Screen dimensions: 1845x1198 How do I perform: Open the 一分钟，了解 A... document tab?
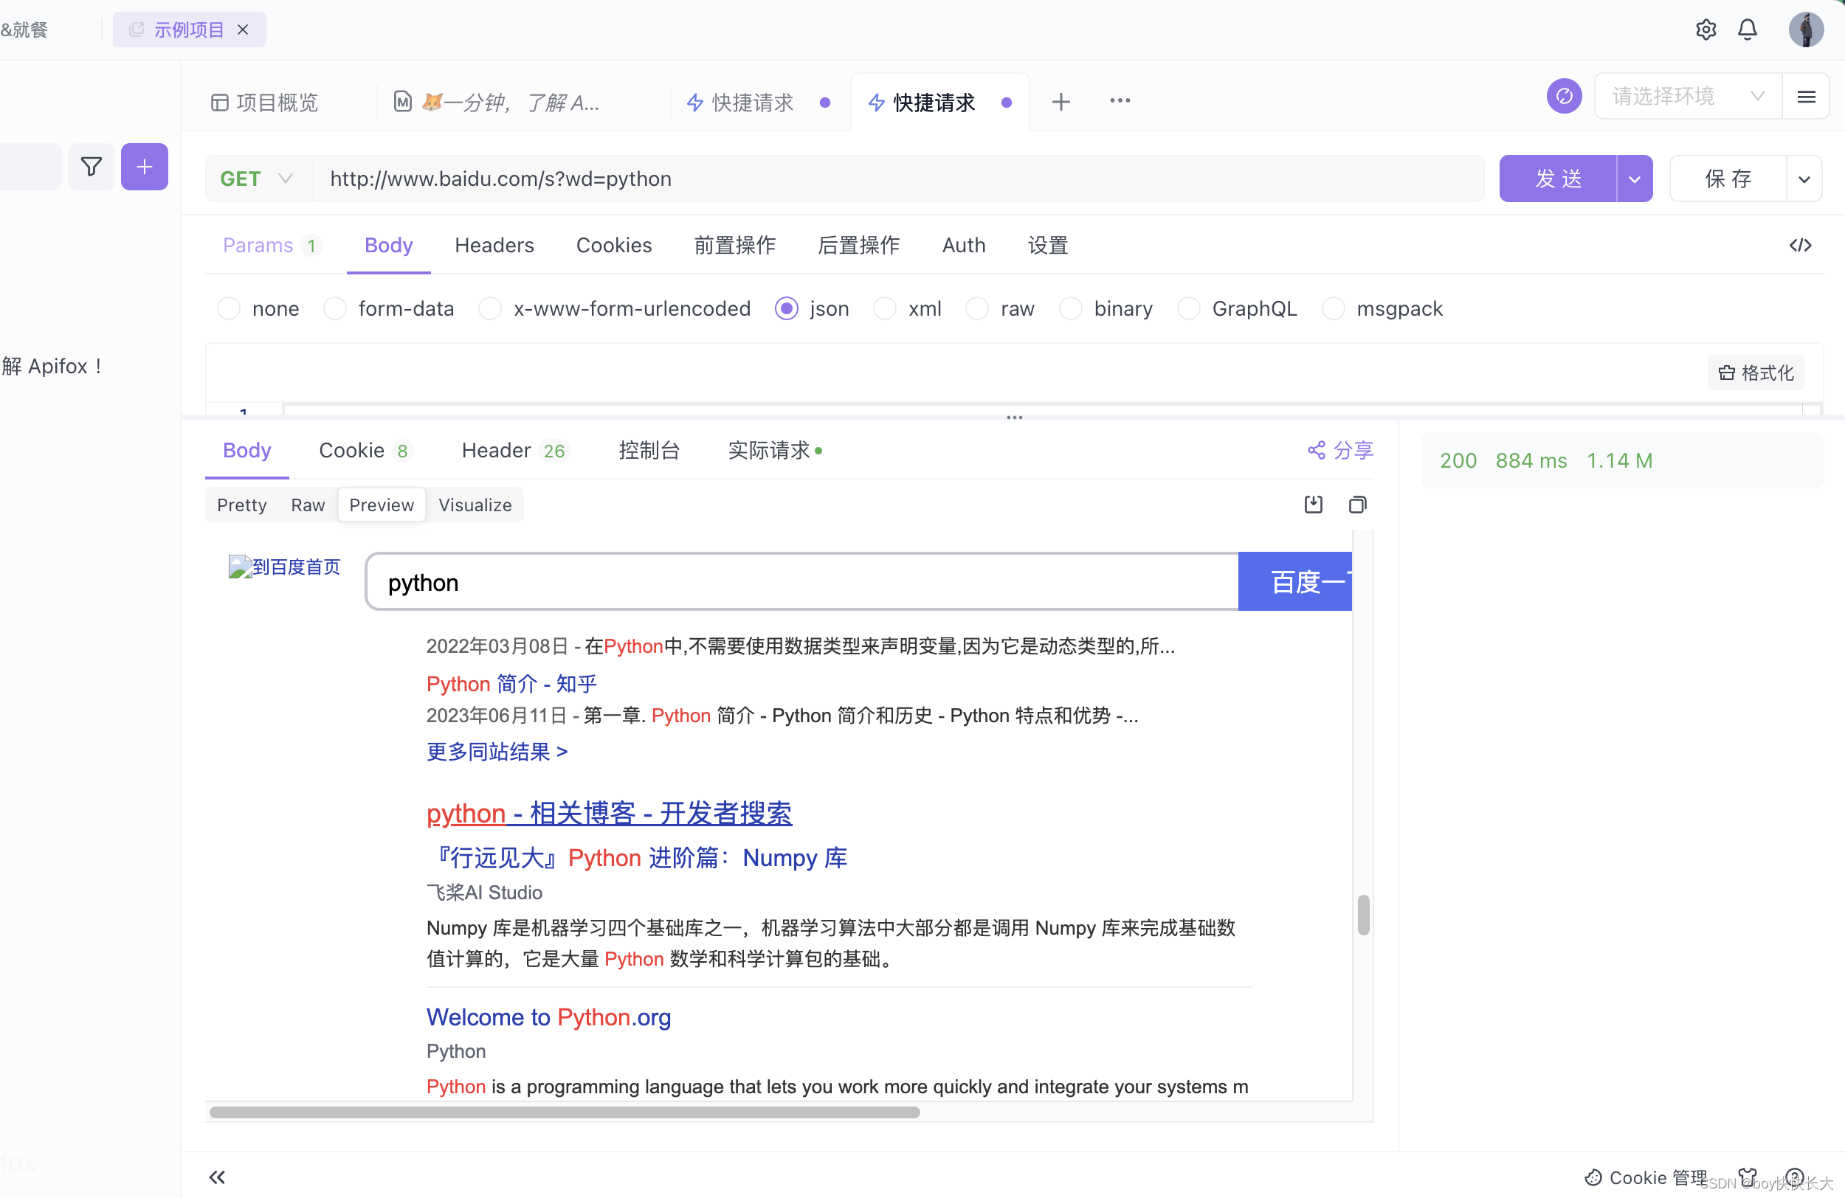click(x=497, y=103)
